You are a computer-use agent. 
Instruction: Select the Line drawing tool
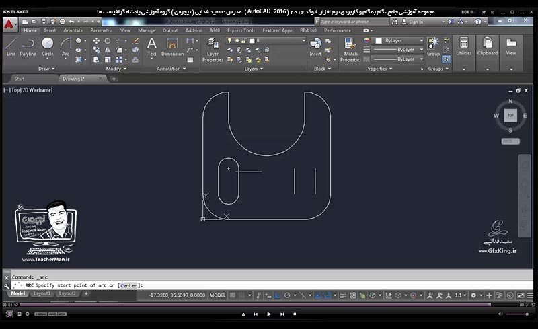(11, 46)
